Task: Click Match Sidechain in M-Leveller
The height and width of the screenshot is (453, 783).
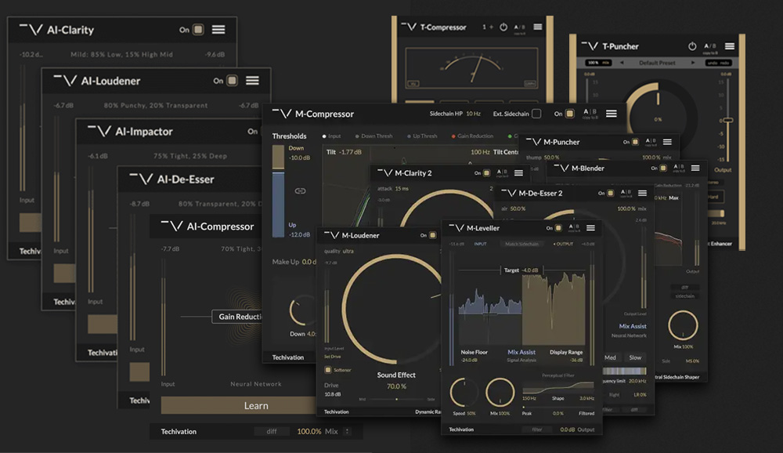Action: (521, 244)
